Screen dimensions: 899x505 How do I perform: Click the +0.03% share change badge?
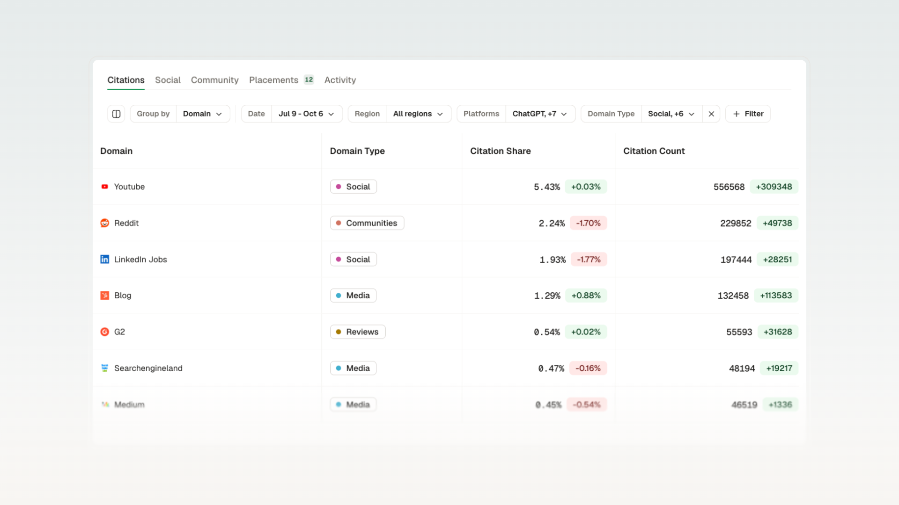click(586, 187)
